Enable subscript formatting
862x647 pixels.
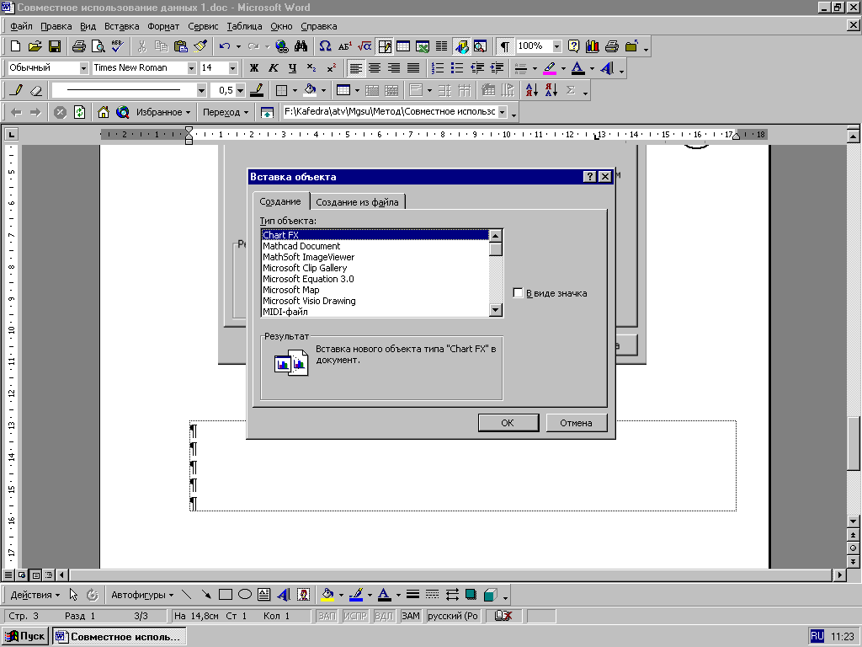tap(311, 67)
